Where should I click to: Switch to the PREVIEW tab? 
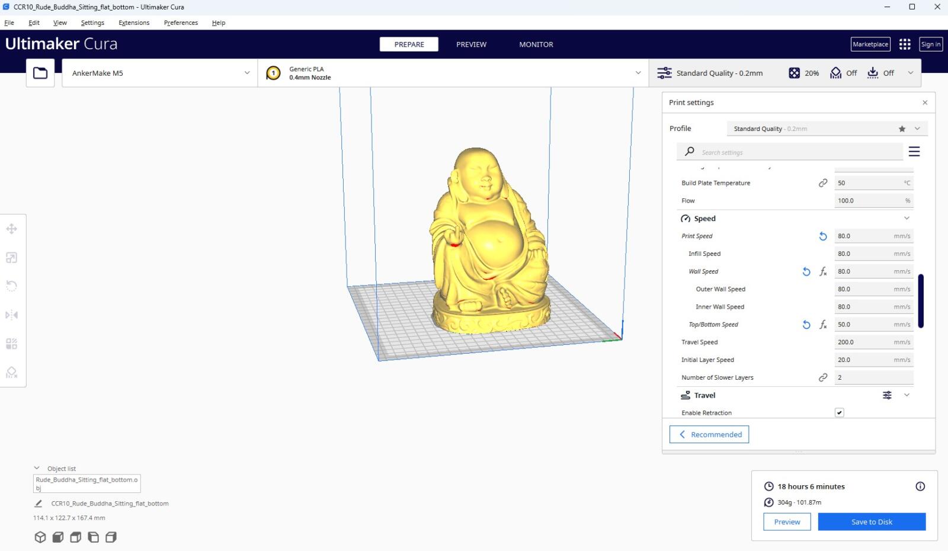tap(471, 44)
